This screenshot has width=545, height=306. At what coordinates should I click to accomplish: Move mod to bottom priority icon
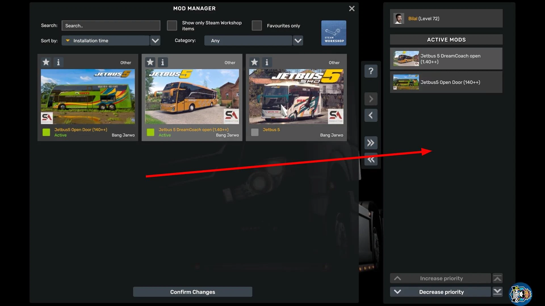[x=497, y=292]
